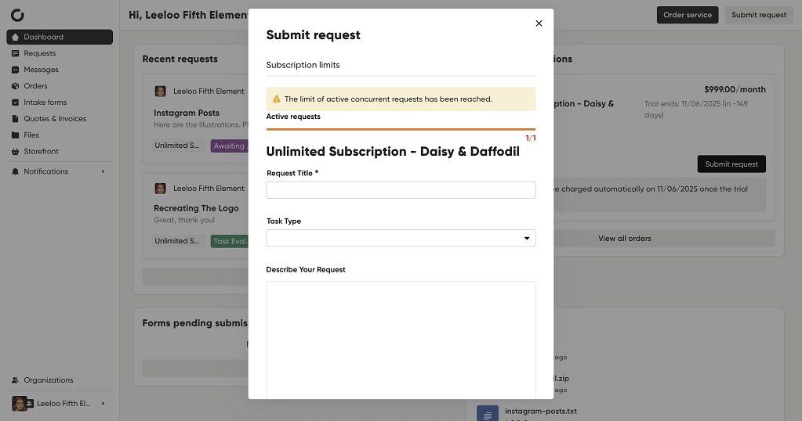Click Submit request button in subscription card
Image resolution: width=802 pixels, height=421 pixels.
click(x=731, y=164)
